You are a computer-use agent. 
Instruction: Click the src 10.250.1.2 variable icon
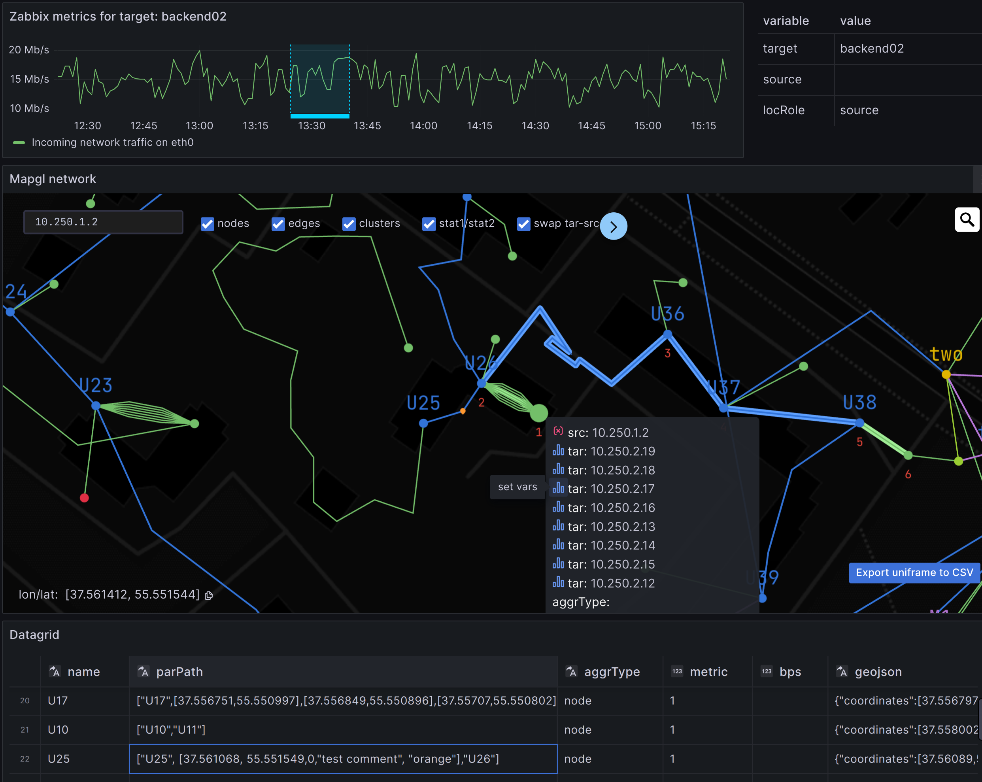[558, 431]
